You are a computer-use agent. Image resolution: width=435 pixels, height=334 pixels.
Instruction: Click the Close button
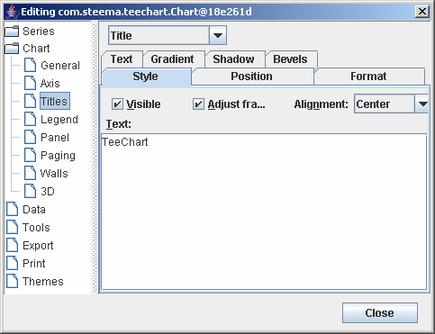(x=380, y=313)
